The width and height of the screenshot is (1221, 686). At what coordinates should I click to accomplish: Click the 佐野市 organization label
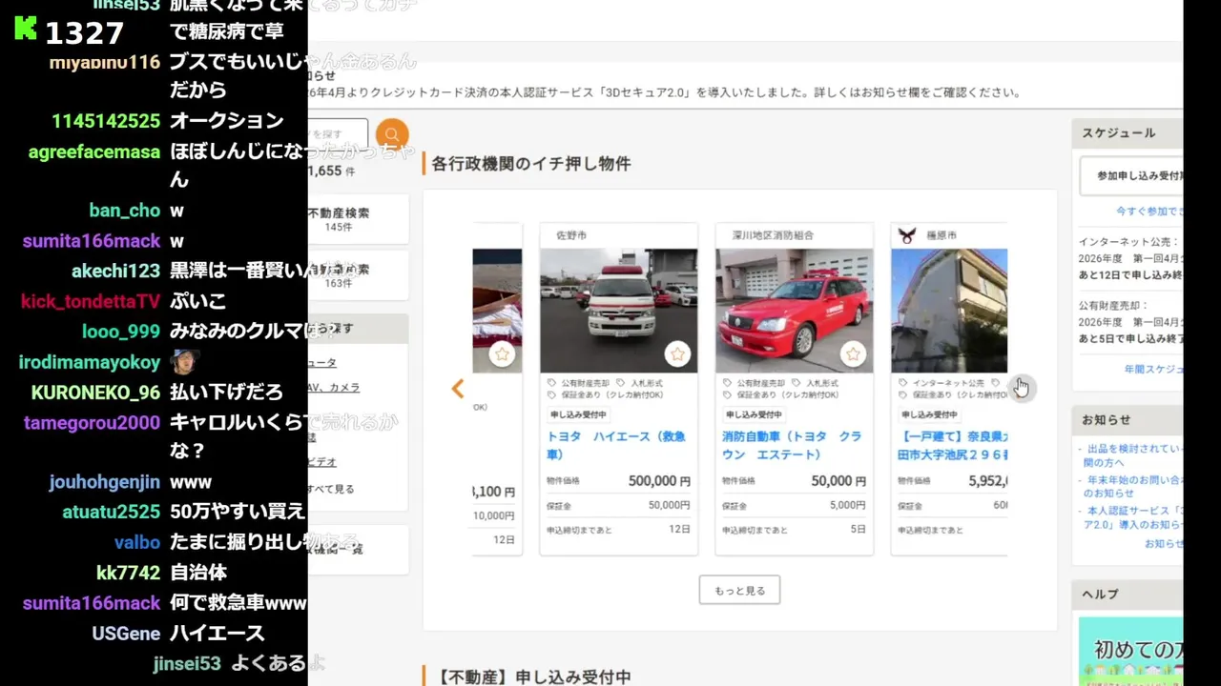[x=571, y=235]
